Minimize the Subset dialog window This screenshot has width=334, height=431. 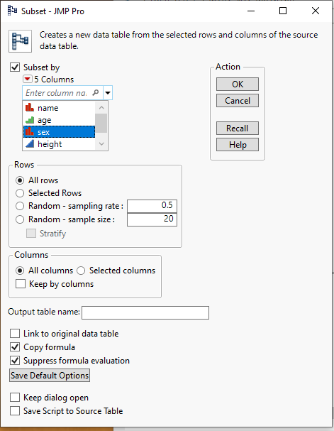tap(251, 11)
